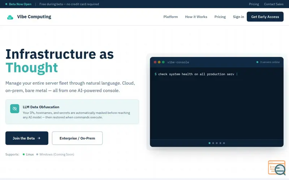Click the 'Supports:' label
Viewport: 289px width, 180px height.
point(12,154)
